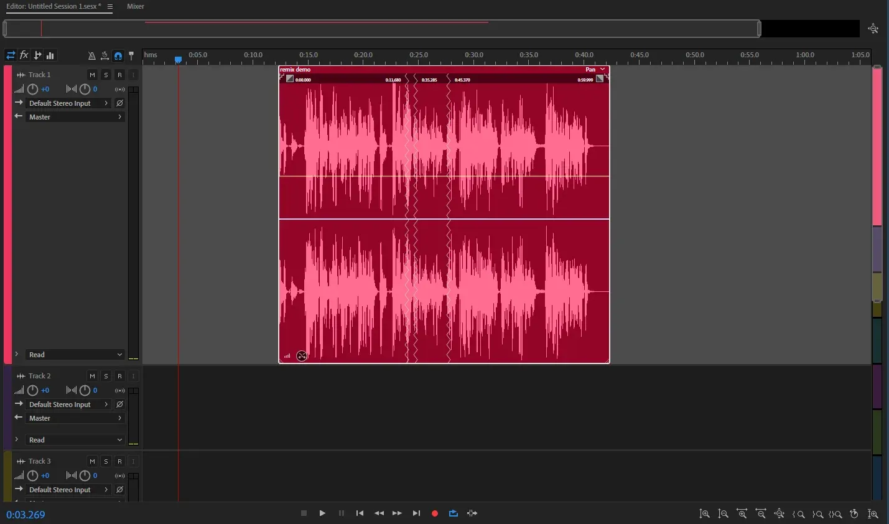Click the Stop transport button
This screenshot has height=524, width=889.
point(304,513)
